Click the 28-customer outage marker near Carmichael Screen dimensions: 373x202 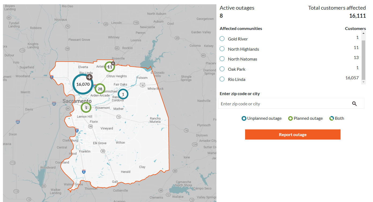(x=100, y=89)
